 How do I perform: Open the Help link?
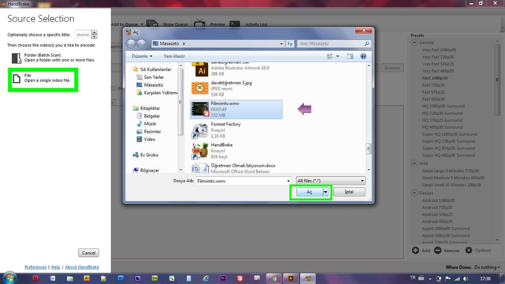coord(56,267)
